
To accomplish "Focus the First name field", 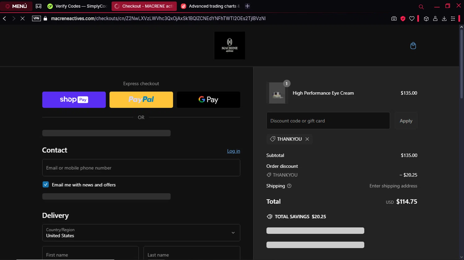I will [90, 254].
